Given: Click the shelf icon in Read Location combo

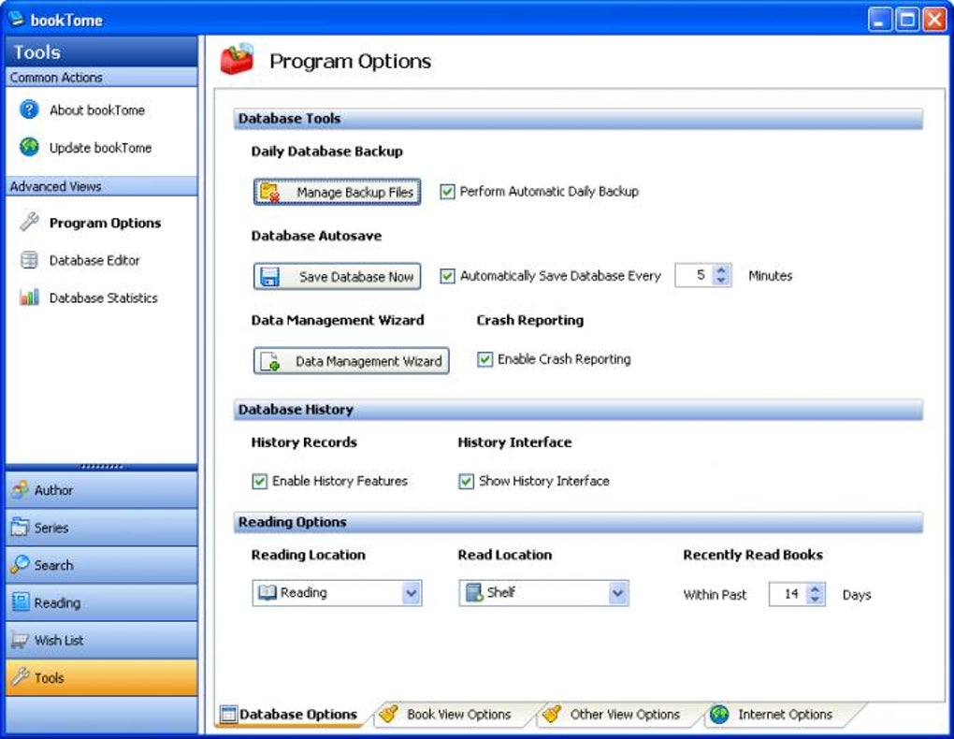Looking at the screenshot, I should (473, 592).
